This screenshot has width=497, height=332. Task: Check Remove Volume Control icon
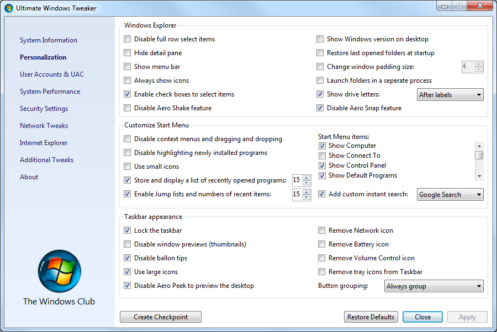click(322, 258)
